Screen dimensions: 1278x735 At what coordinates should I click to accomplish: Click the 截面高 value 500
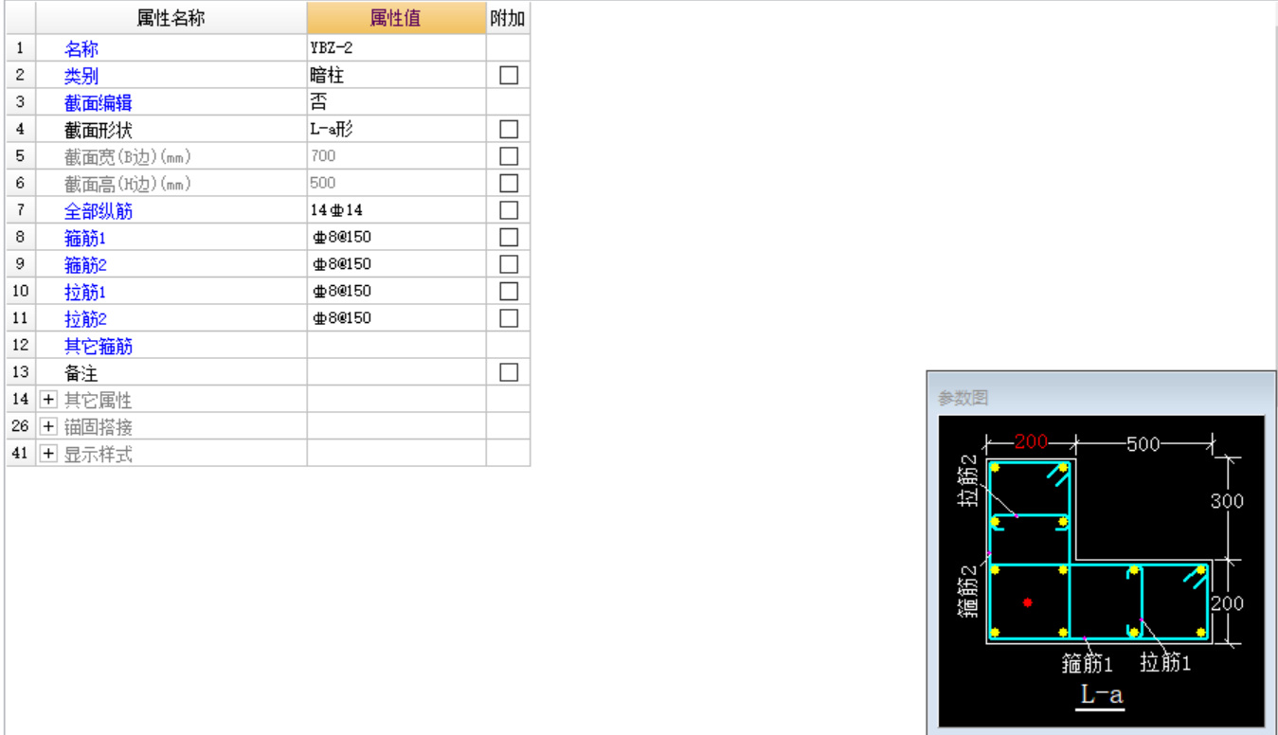tap(323, 183)
